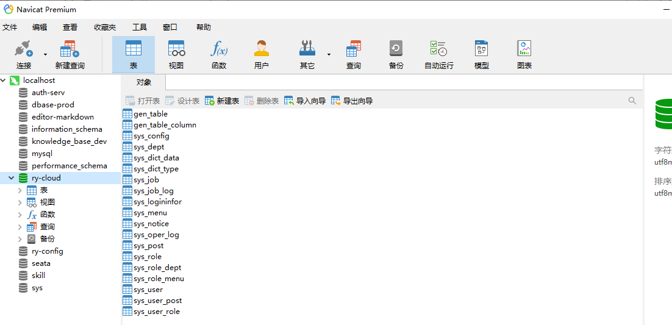Expand the 备份 node under ry-cloud

20,239
